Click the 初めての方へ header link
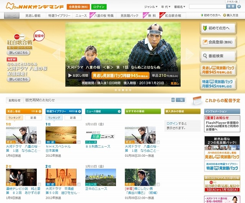The image size is (245, 203). click(x=211, y=15)
